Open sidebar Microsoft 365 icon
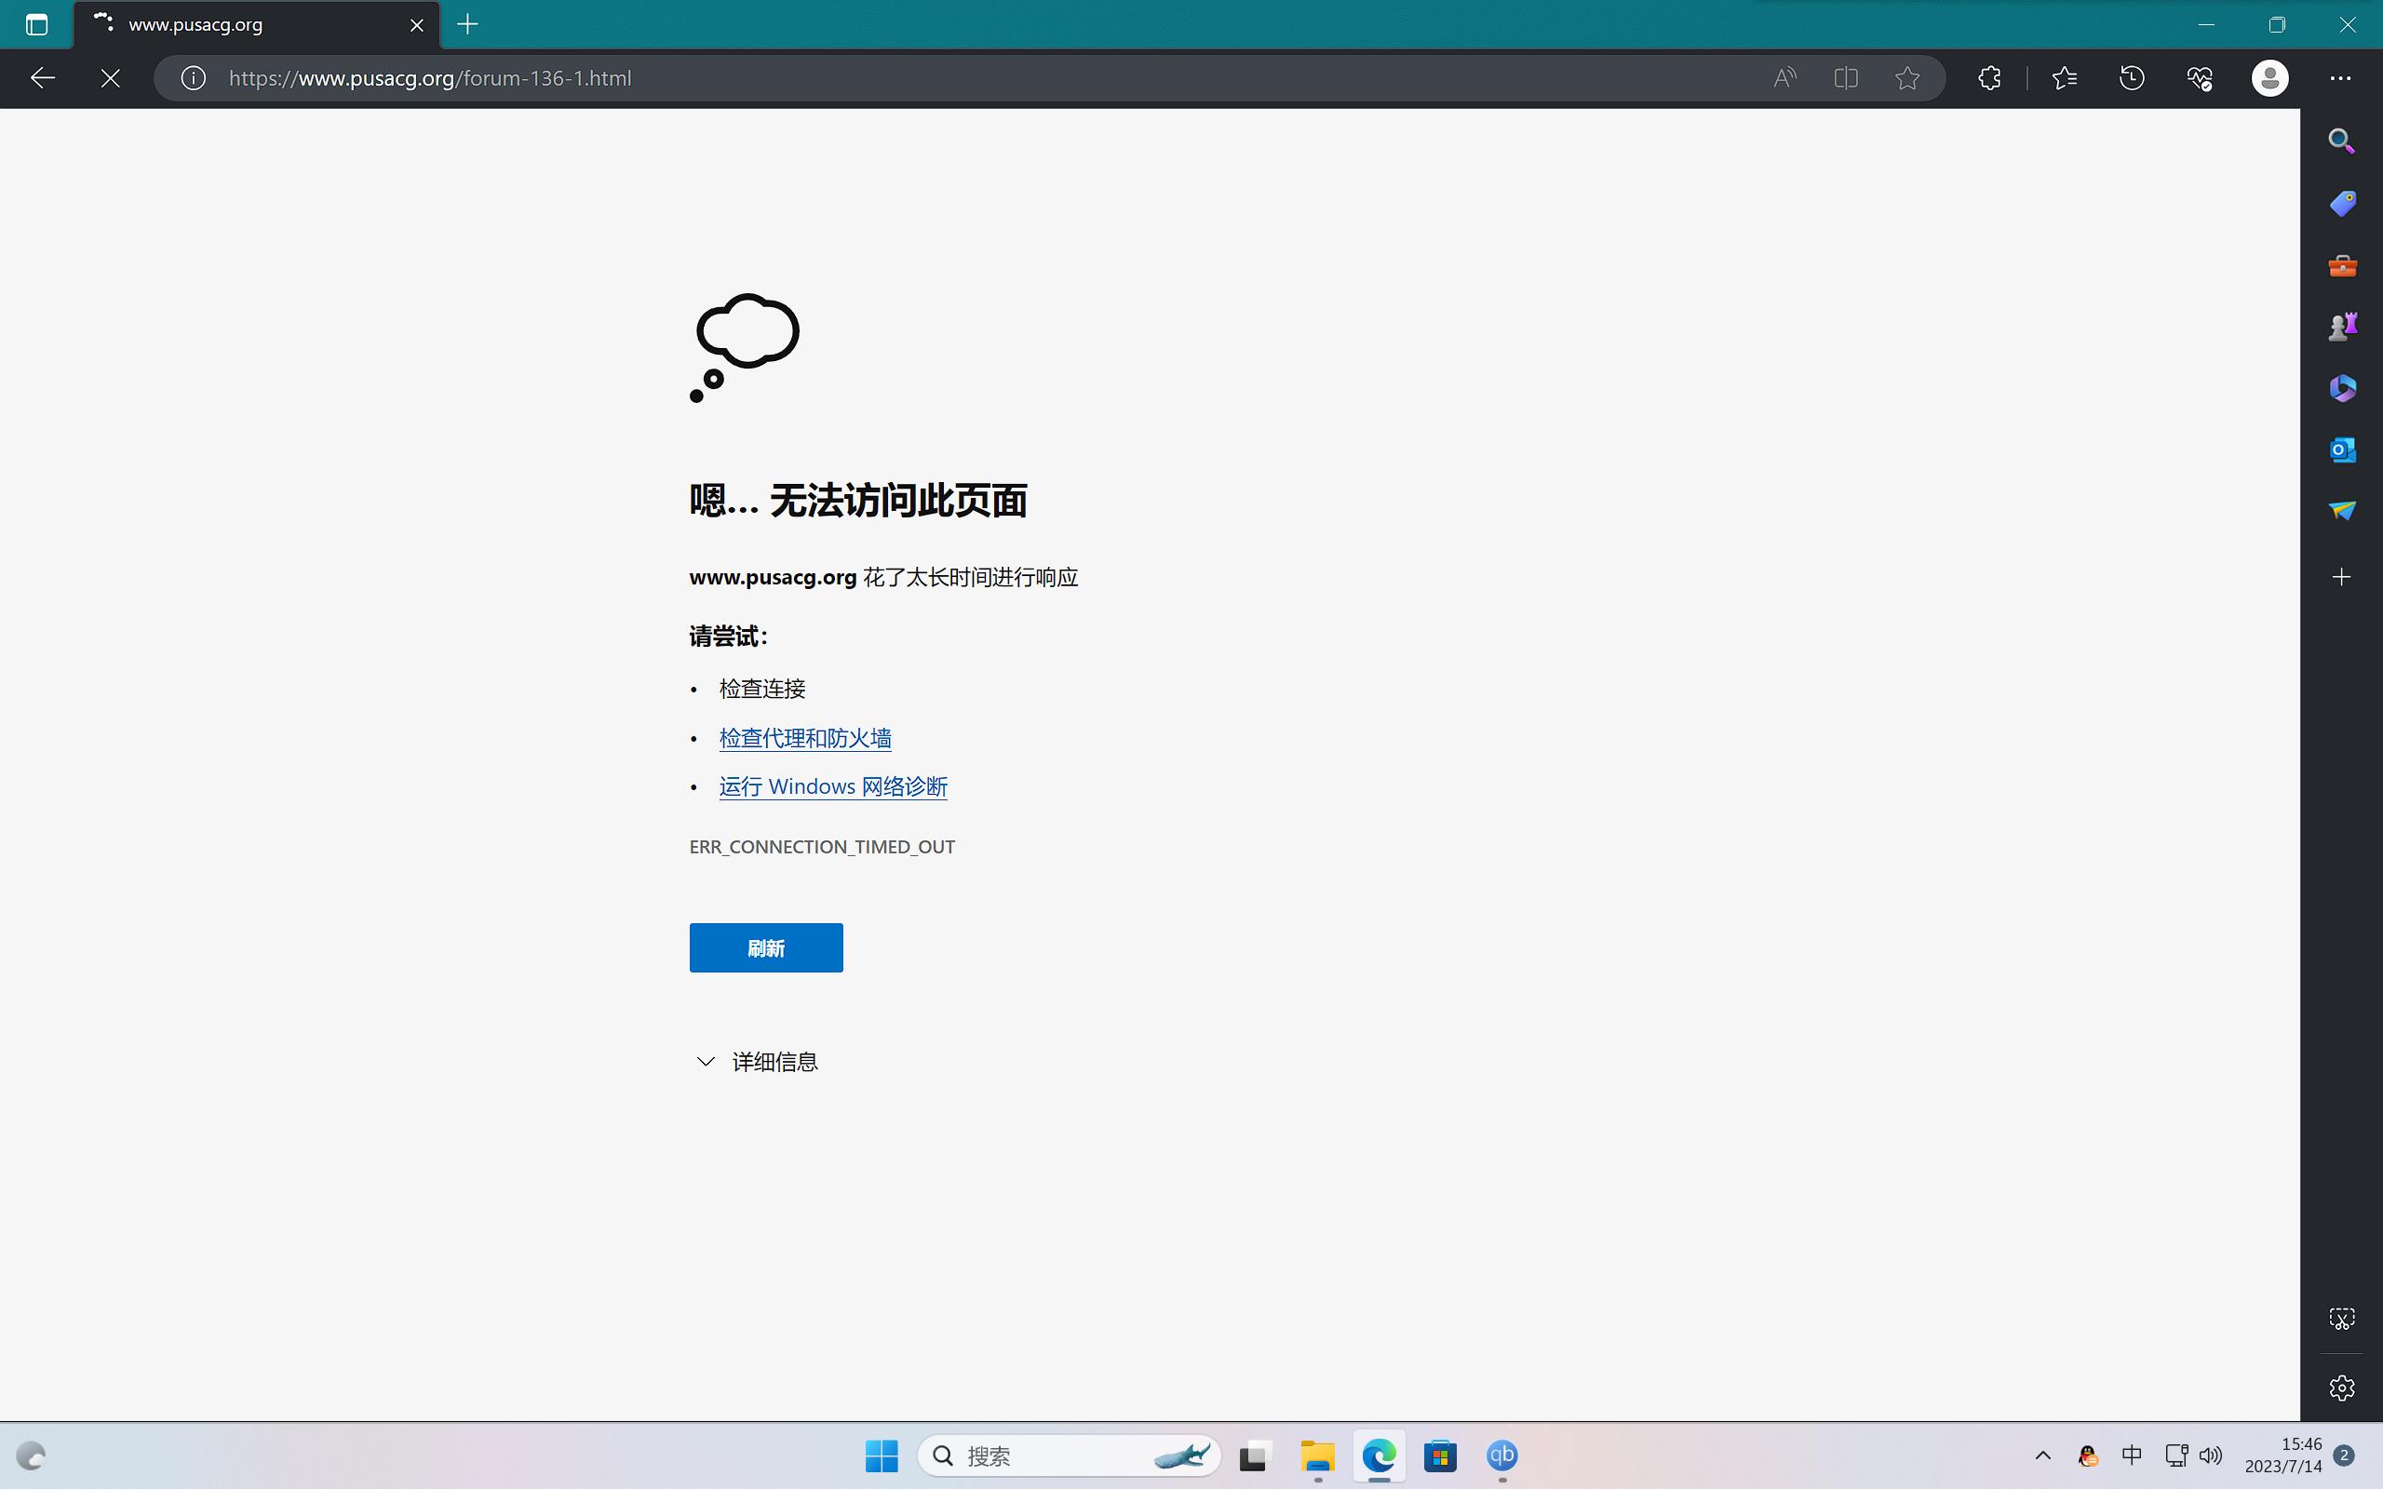This screenshot has width=2383, height=1489. point(2342,388)
